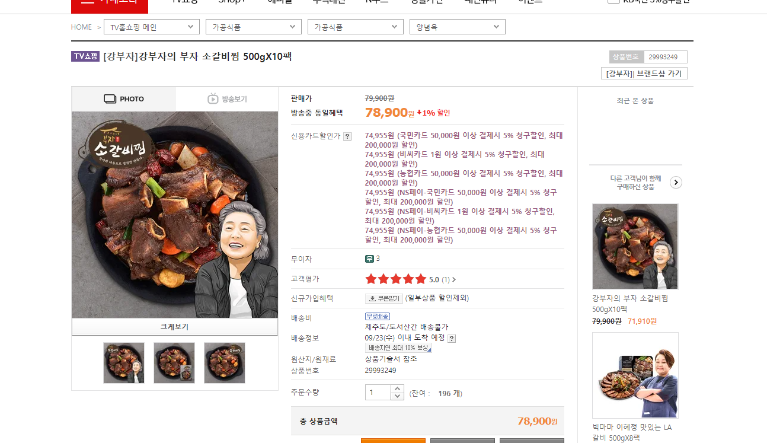This screenshot has width=767, height=443.
Task: Click the 비씨카드 1원 이상 discount line
Action: coord(455,159)
